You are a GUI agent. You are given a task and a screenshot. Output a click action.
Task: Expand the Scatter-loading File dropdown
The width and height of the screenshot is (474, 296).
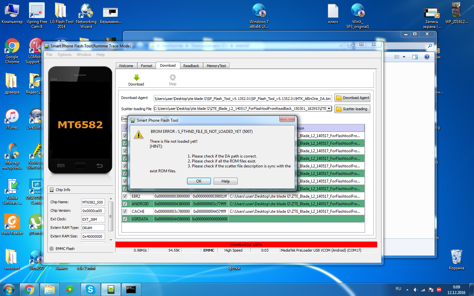point(329,109)
